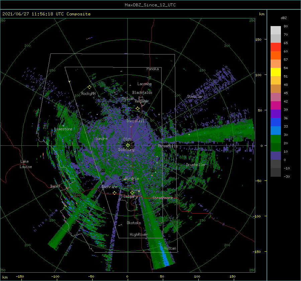301x281 pixels.
Task: Click the white asterisk marker above Limestone
Action: tap(63, 126)
